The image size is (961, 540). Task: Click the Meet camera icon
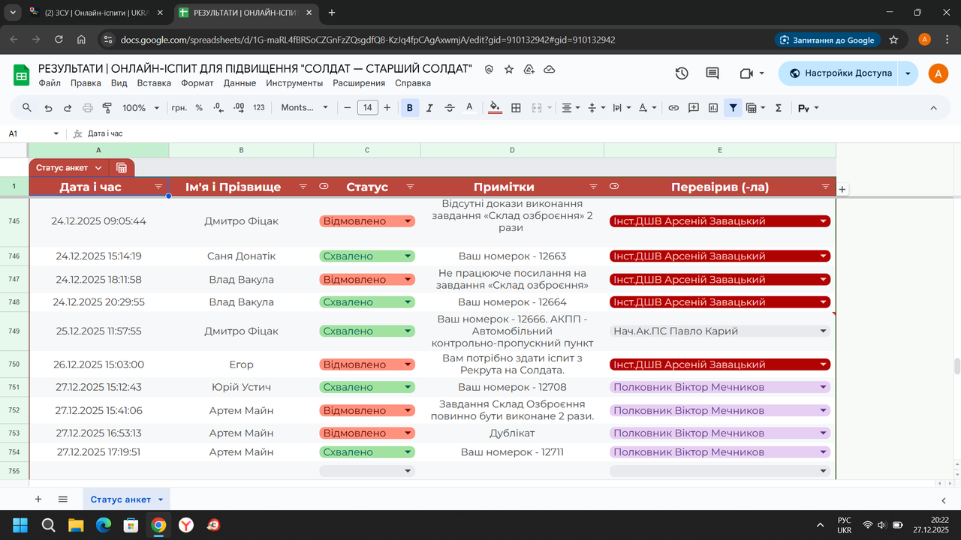pyautogui.click(x=746, y=73)
